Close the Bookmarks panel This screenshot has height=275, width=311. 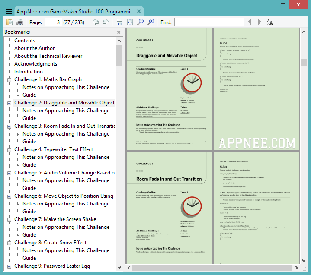click(x=119, y=32)
